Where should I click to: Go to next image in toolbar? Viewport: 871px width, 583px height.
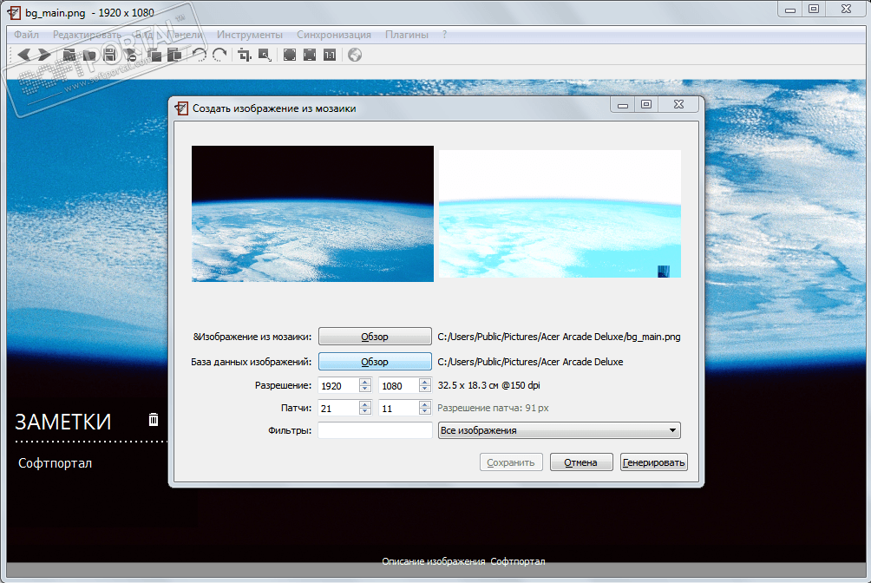pyautogui.click(x=44, y=55)
